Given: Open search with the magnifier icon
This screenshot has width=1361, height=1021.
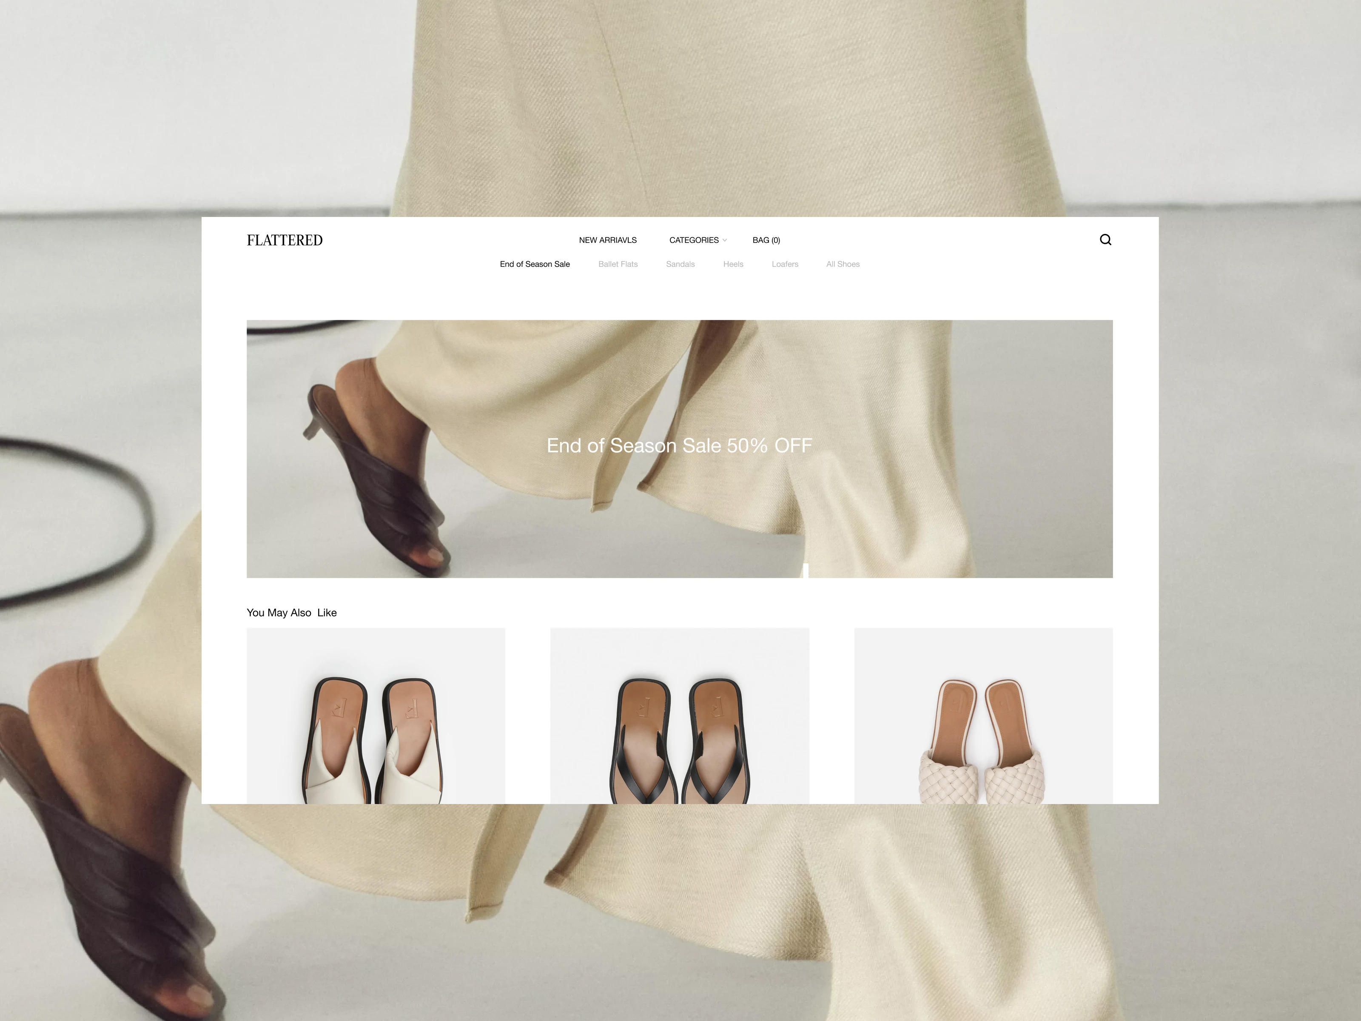Looking at the screenshot, I should click(1105, 240).
